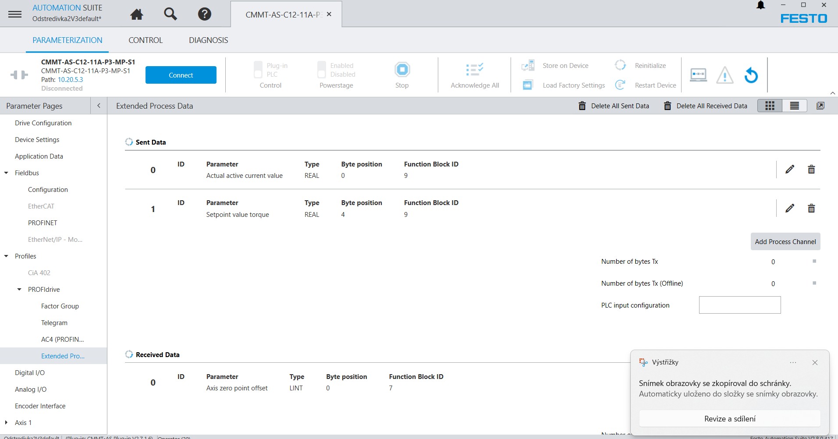838x439 pixels.
Task: Click the PLC input configuration field
Action: (x=740, y=305)
